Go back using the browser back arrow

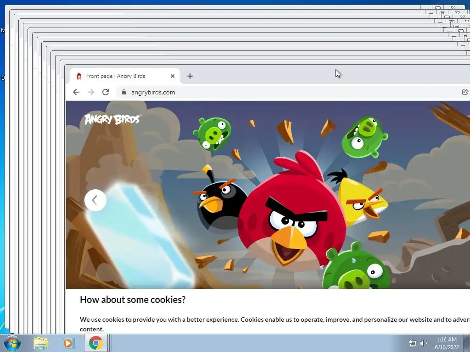click(76, 92)
